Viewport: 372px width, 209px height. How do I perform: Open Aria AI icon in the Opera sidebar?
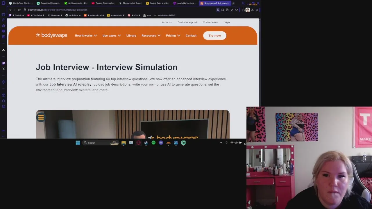pos(3,50)
